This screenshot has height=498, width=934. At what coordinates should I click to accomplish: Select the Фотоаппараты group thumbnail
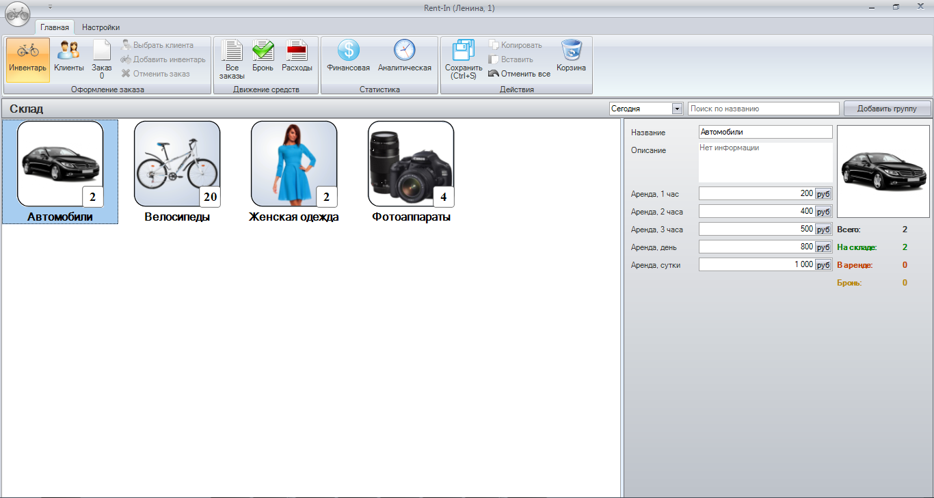coord(411,164)
